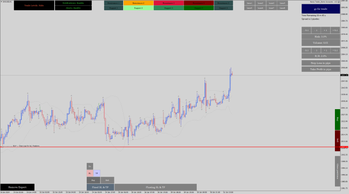The width and height of the screenshot is (349, 194).
Task: Switch to Fixed SL & TP tab
Action: pyautogui.click(x=100, y=187)
